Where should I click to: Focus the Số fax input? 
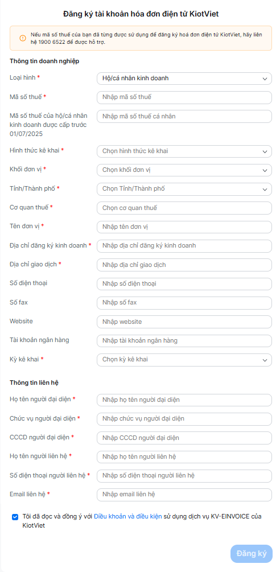tap(184, 303)
